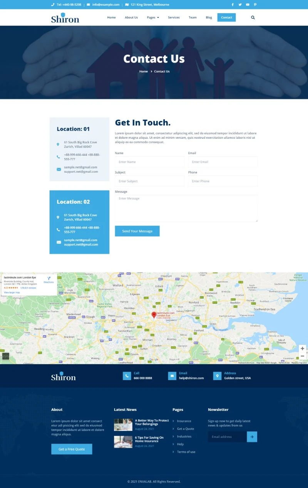Open the Home Insurance news thumbnail
The height and width of the screenshot is (488, 308).
pos(123,442)
